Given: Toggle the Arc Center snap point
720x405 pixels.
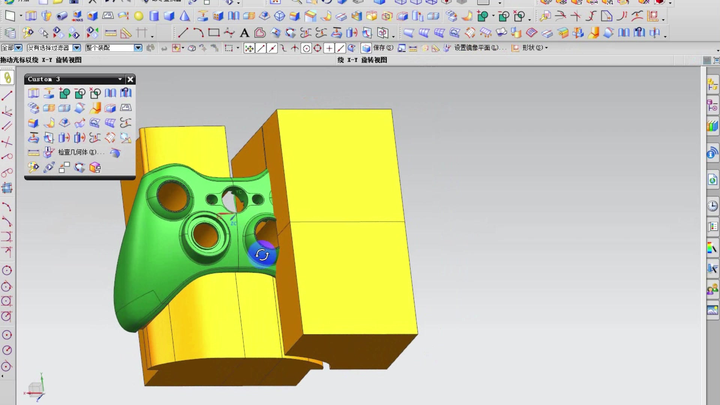Looking at the screenshot, I should (306, 48).
